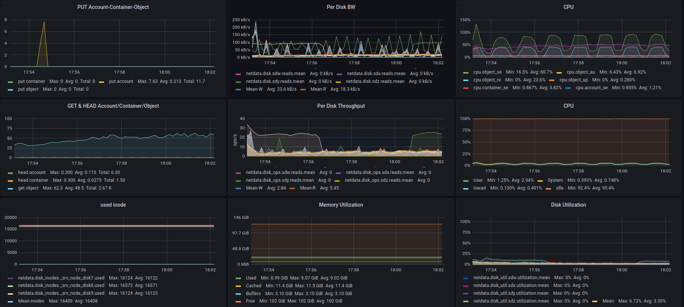Toggle the put account series in legend
The width and height of the screenshot is (684, 307).
point(121,81)
